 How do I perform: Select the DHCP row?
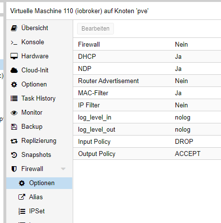[x=147, y=56]
